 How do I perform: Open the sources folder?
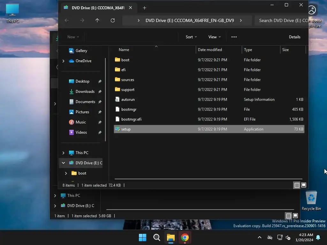click(209, 79)
